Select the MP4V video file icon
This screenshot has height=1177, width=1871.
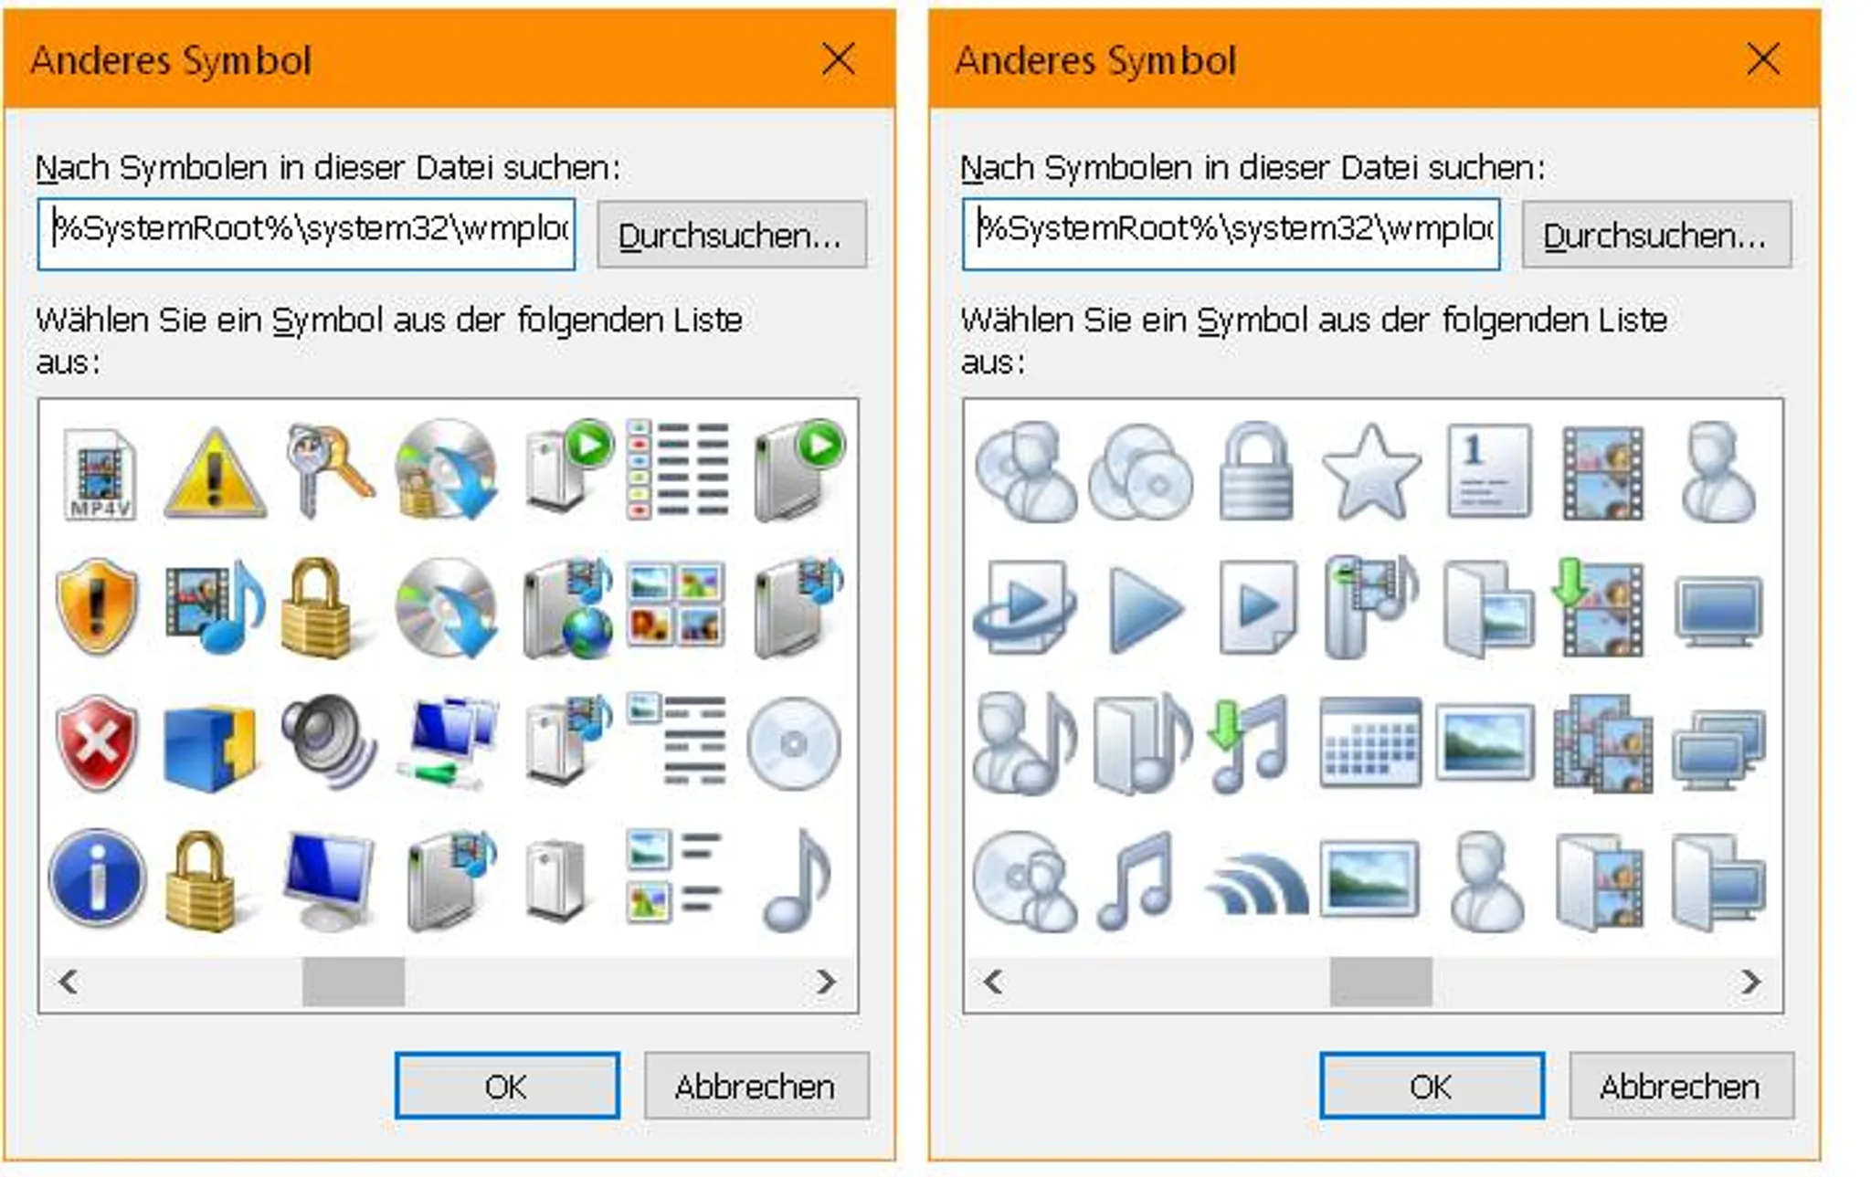click(100, 472)
